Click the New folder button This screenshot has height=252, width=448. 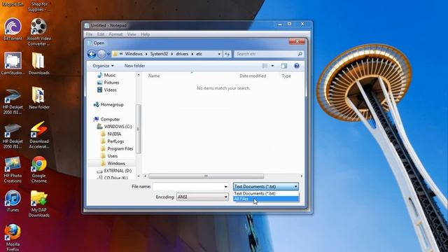click(x=134, y=66)
